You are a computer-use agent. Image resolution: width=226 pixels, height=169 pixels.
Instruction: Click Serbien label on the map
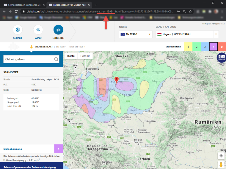tap(144, 159)
